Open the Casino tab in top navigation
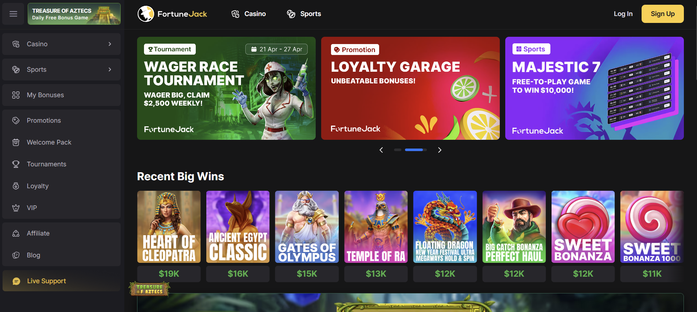The width and height of the screenshot is (697, 312). coord(249,14)
